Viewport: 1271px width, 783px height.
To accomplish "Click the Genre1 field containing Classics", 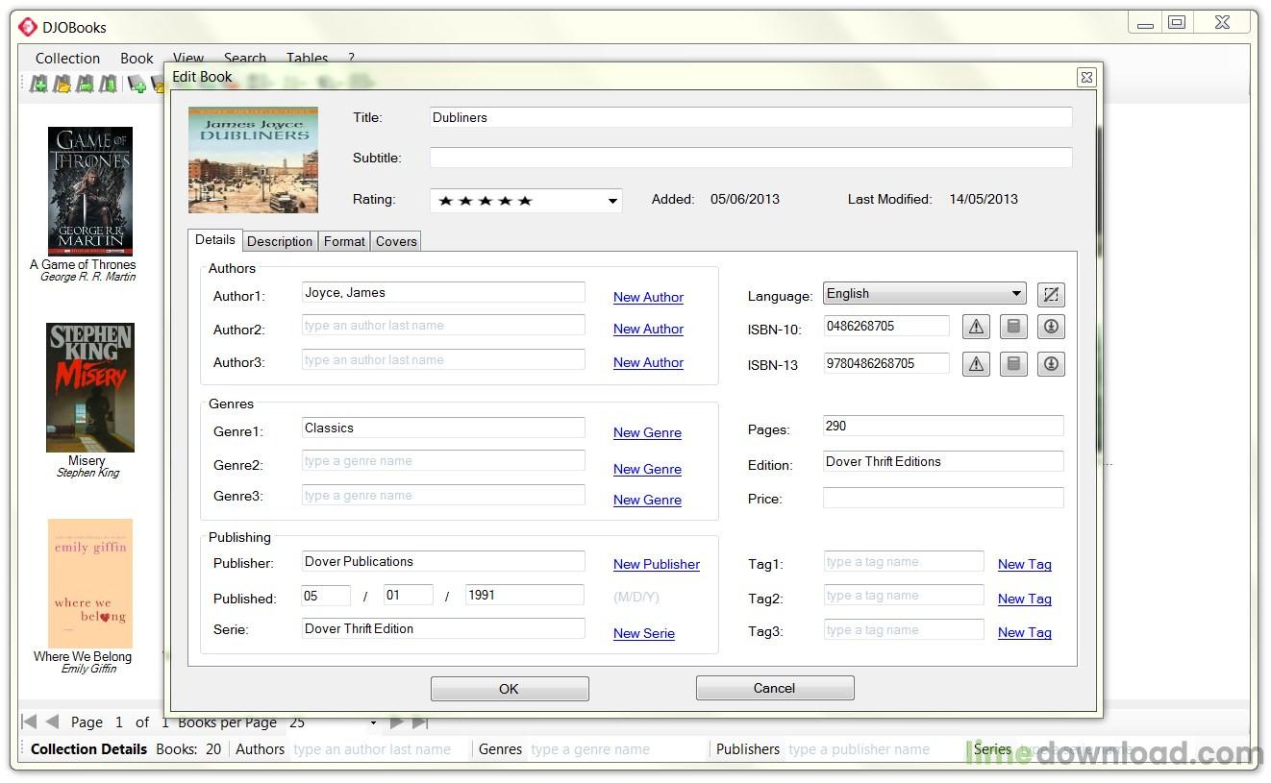I will (x=443, y=428).
